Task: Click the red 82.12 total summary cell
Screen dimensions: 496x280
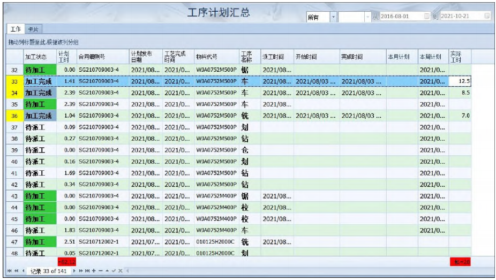Action: [67, 262]
